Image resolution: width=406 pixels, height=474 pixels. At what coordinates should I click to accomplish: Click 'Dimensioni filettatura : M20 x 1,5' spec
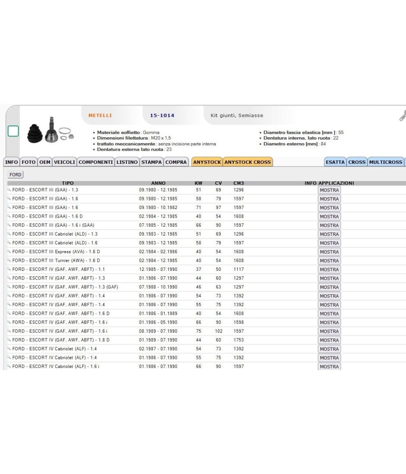click(x=134, y=138)
